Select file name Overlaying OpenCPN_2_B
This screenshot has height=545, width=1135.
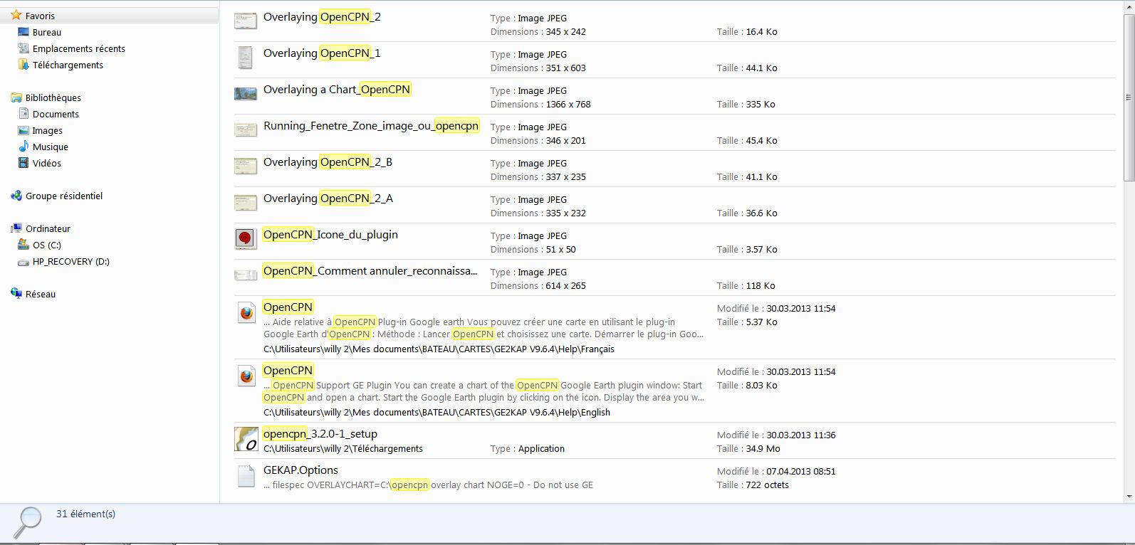click(x=328, y=162)
